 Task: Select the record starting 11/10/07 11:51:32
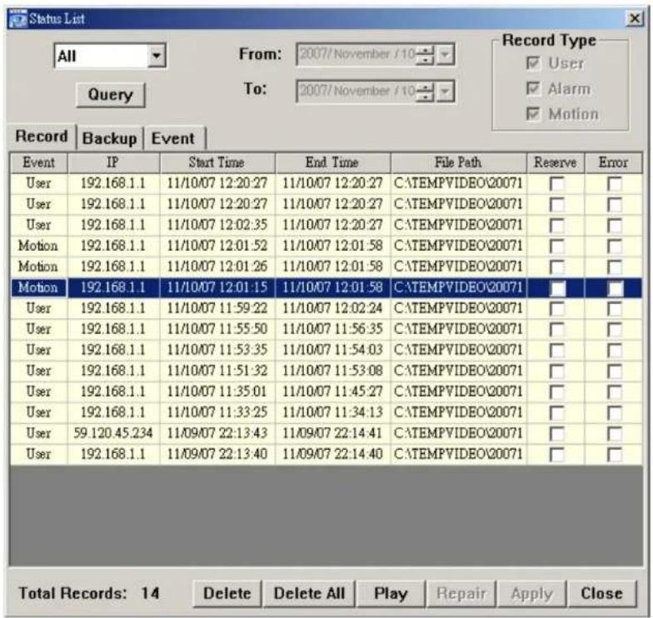click(326, 371)
